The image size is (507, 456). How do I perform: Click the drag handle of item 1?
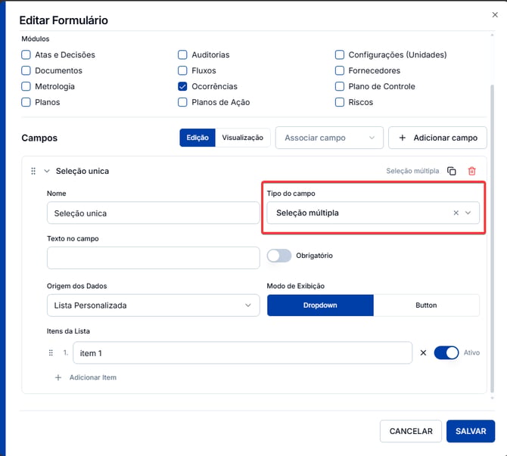click(x=51, y=352)
